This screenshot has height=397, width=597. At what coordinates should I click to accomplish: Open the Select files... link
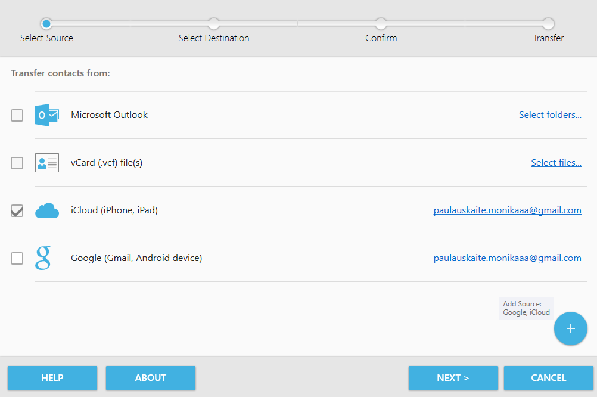pos(556,162)
